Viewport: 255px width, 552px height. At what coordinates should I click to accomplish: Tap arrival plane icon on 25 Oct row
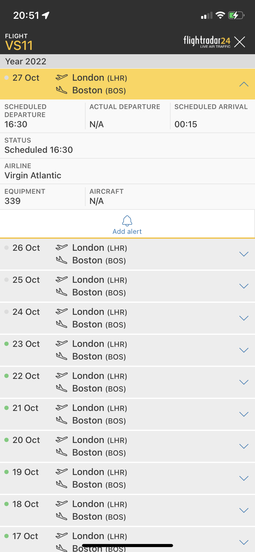point(62,292)
